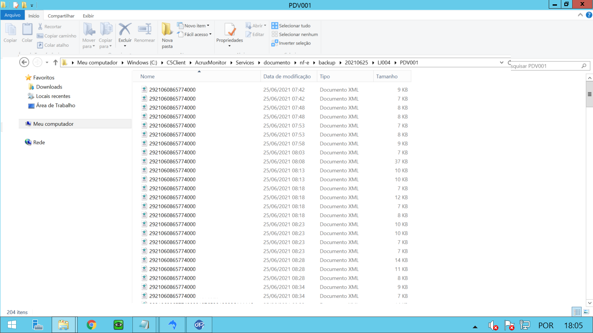This screenshot has width=593, height=333.
Task: Click the Recortar scissors button
Action: (x=49, y=26)
